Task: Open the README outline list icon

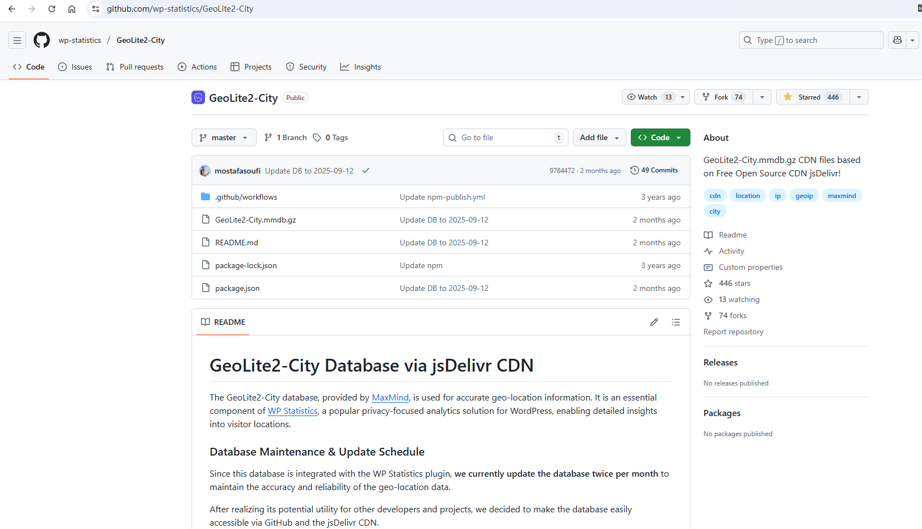Action: click(x=676, y=322)
